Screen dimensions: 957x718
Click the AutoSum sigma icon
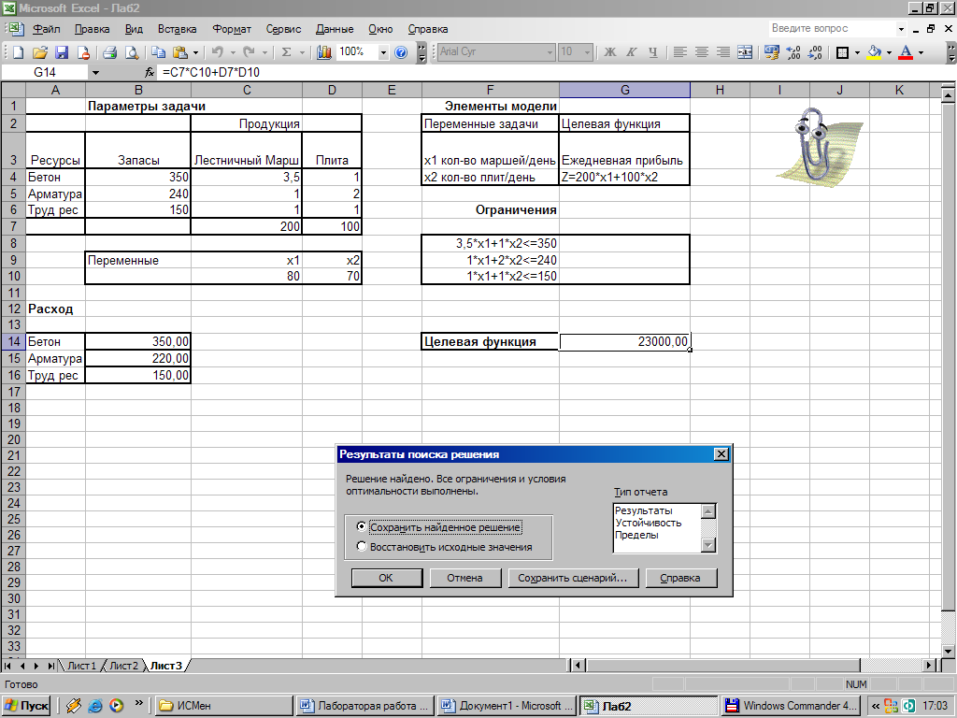pos(286,52)
